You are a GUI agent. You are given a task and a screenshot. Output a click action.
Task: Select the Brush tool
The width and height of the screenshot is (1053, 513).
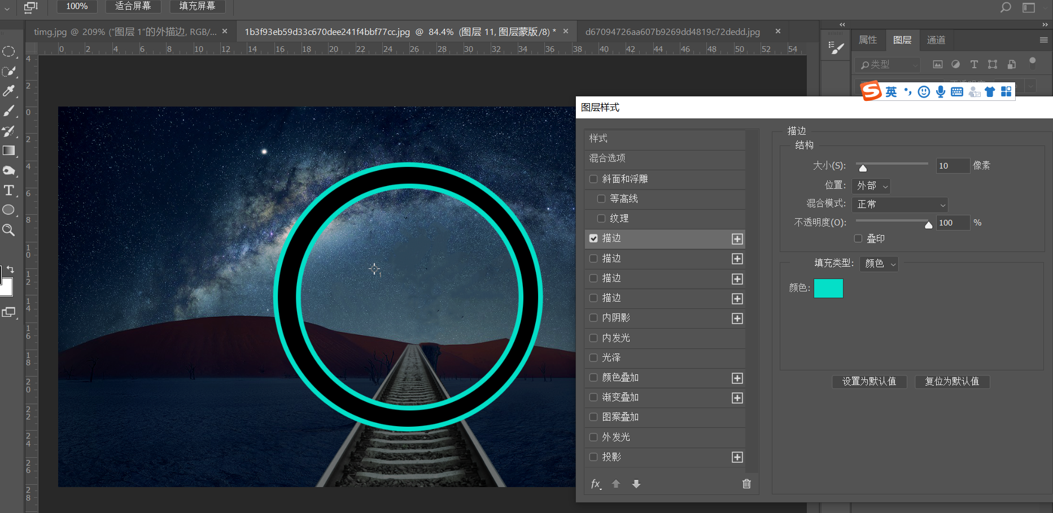8,111
